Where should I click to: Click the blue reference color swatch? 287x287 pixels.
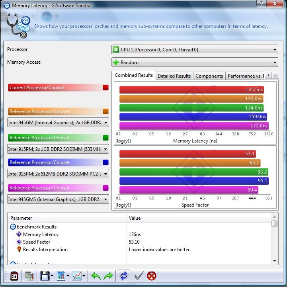[x=105, y=162]
